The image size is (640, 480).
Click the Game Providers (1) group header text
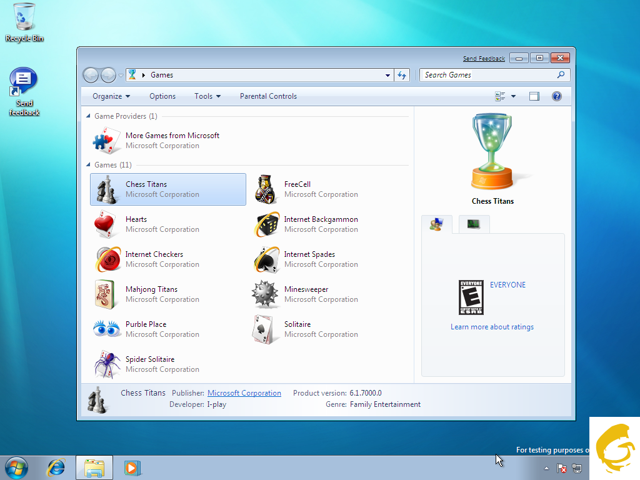click(x=126, y=116)
